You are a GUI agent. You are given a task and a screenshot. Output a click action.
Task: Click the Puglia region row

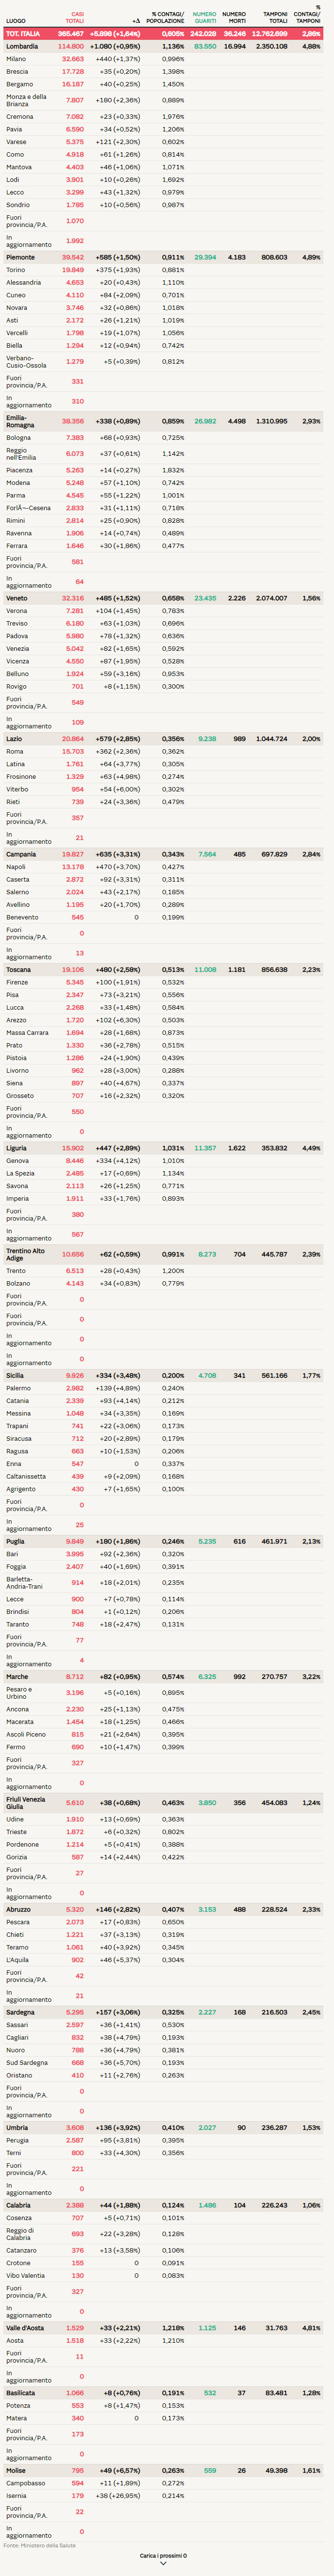(15, 1541)
